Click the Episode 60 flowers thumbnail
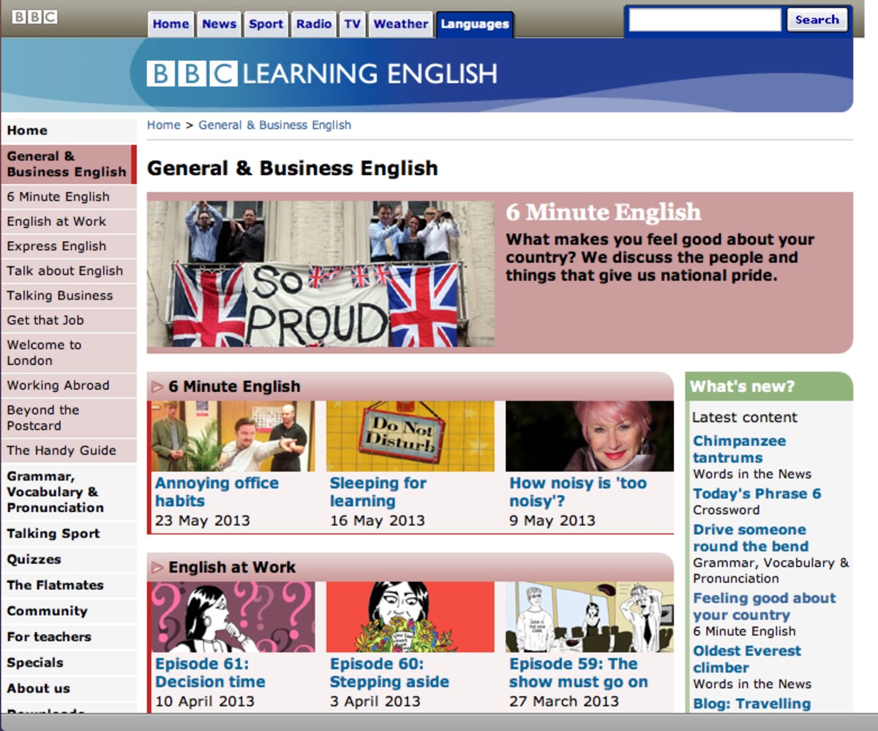The image size is (878, 731). tap(410, 617)
